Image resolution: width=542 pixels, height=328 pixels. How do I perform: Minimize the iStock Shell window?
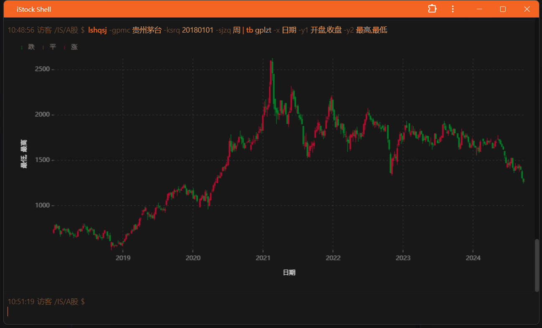tap(479, 9)
